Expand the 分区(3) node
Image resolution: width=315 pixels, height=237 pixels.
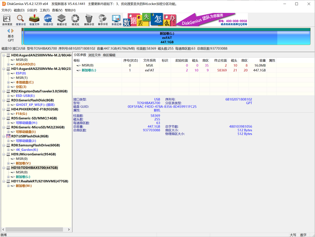point(8,87)
